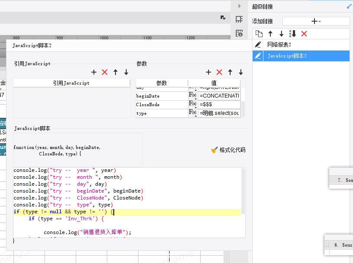Click the 引用JavaScript column header
The image size is (353, 263).
[x=71, y=83]
